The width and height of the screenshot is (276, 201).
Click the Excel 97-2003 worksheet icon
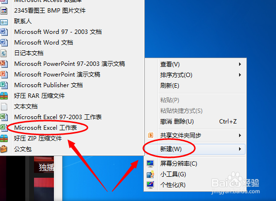(x=4, y=117)
